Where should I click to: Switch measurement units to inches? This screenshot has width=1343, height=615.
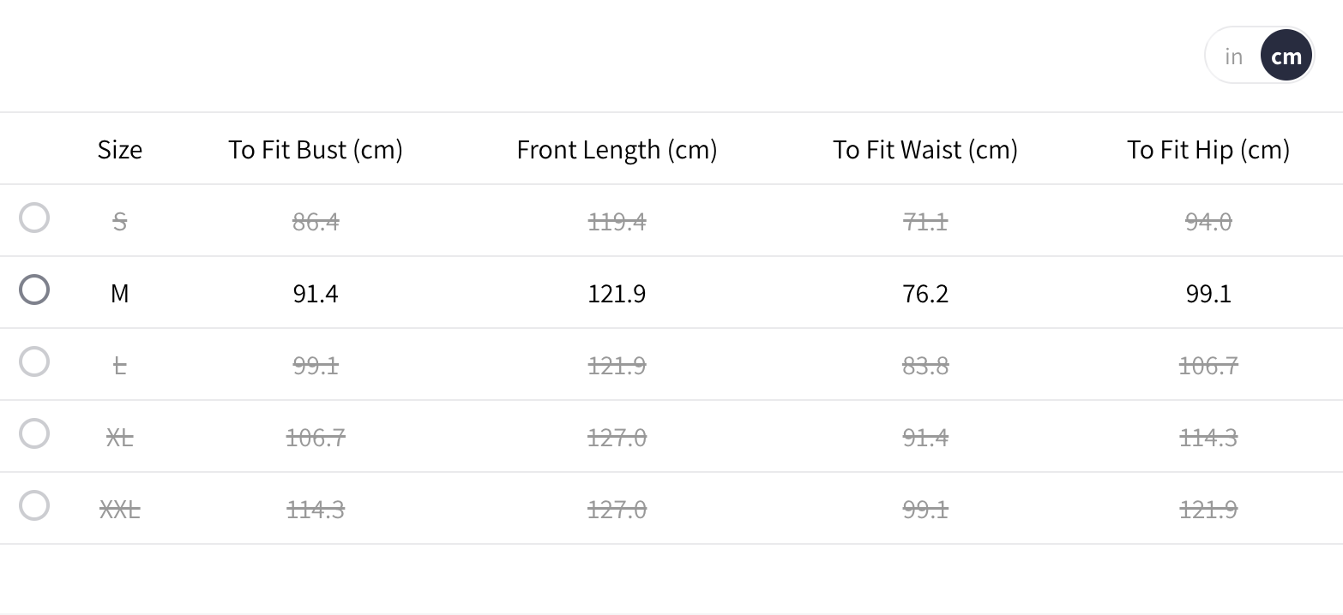(x=1233, y=57)
